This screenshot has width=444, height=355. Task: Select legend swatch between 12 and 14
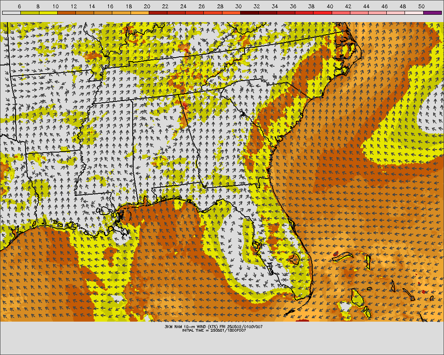tap(85, 13)
